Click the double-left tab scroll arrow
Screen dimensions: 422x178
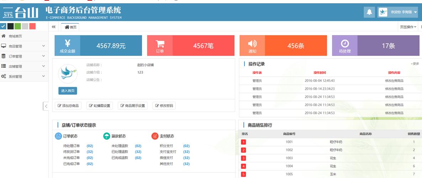(54, 27)
